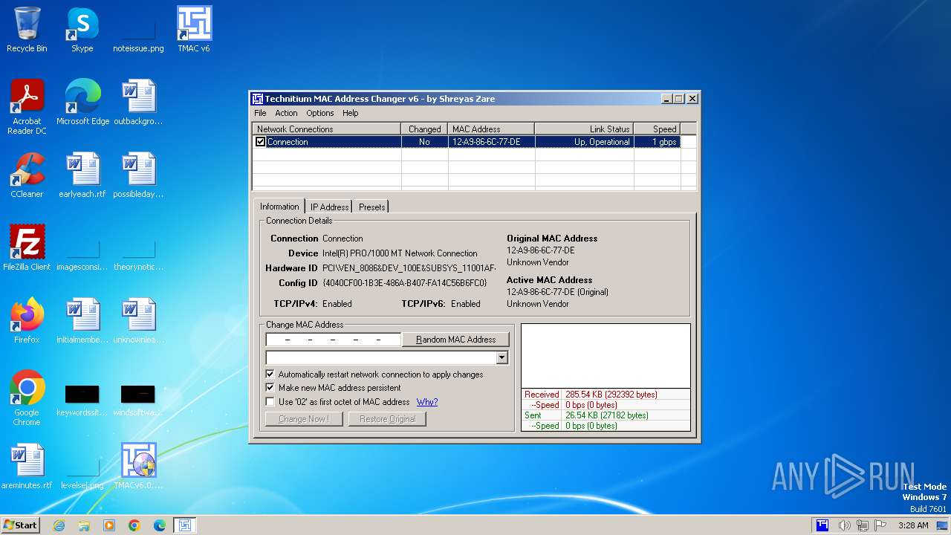The width and height of the screenshot is (951, 535).
Task: Launch Microsoft Edge from the desktop
Action: (x=82, y=103)
